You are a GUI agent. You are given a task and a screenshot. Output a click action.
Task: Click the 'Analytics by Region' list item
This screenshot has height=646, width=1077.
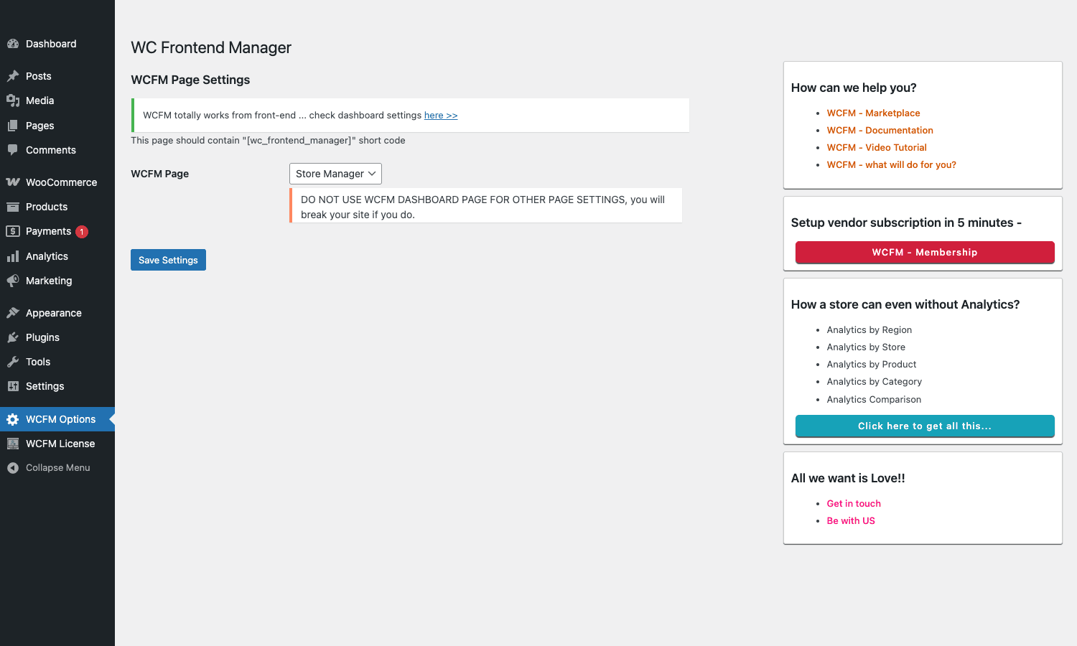[869, 329]
